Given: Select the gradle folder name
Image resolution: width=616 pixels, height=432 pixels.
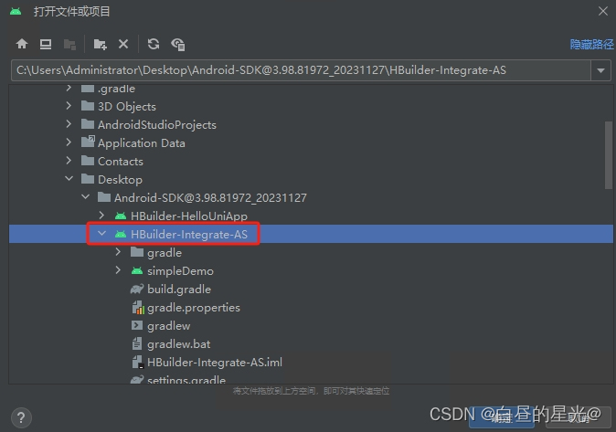Looking at the screenshot, I should [x=165, y=253].
